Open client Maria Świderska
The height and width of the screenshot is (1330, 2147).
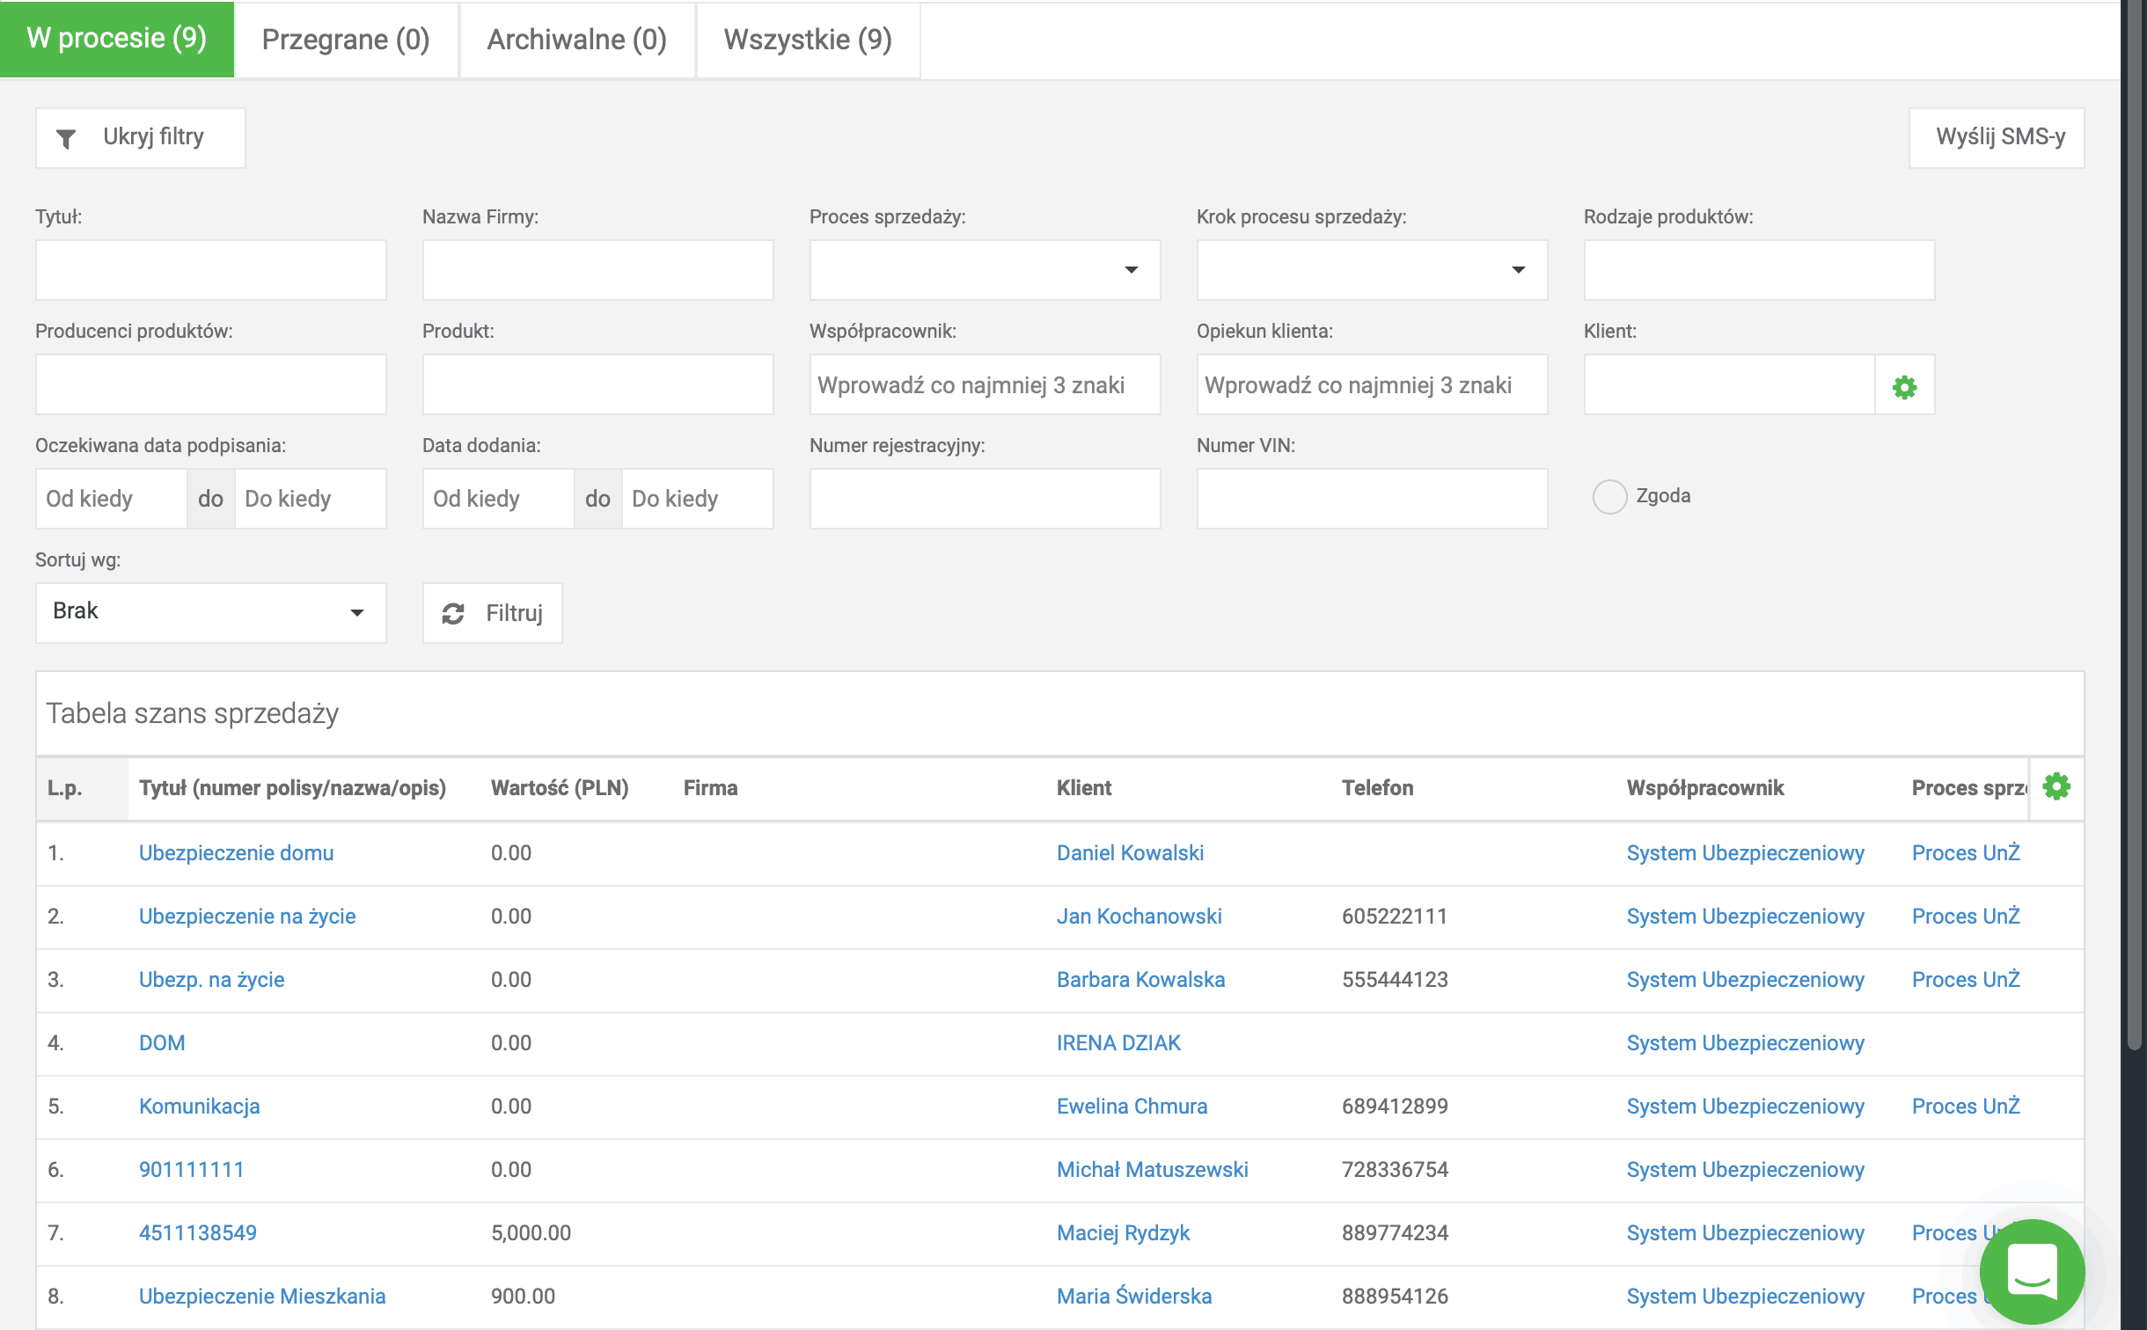click(1133, 1297)
